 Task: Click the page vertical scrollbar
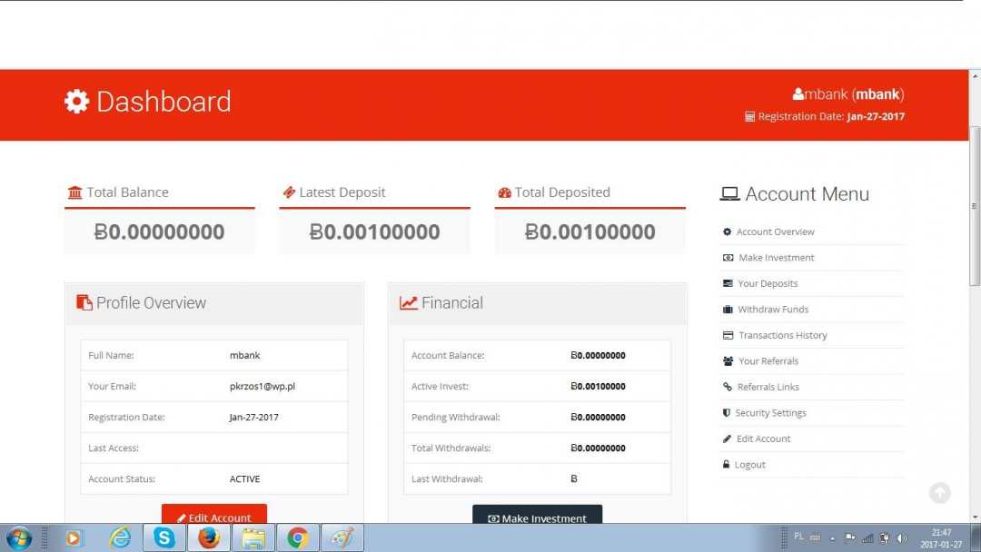point(975,209)
